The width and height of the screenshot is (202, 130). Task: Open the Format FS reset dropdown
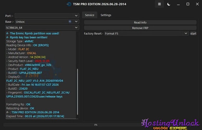click(x=146, y=34)
